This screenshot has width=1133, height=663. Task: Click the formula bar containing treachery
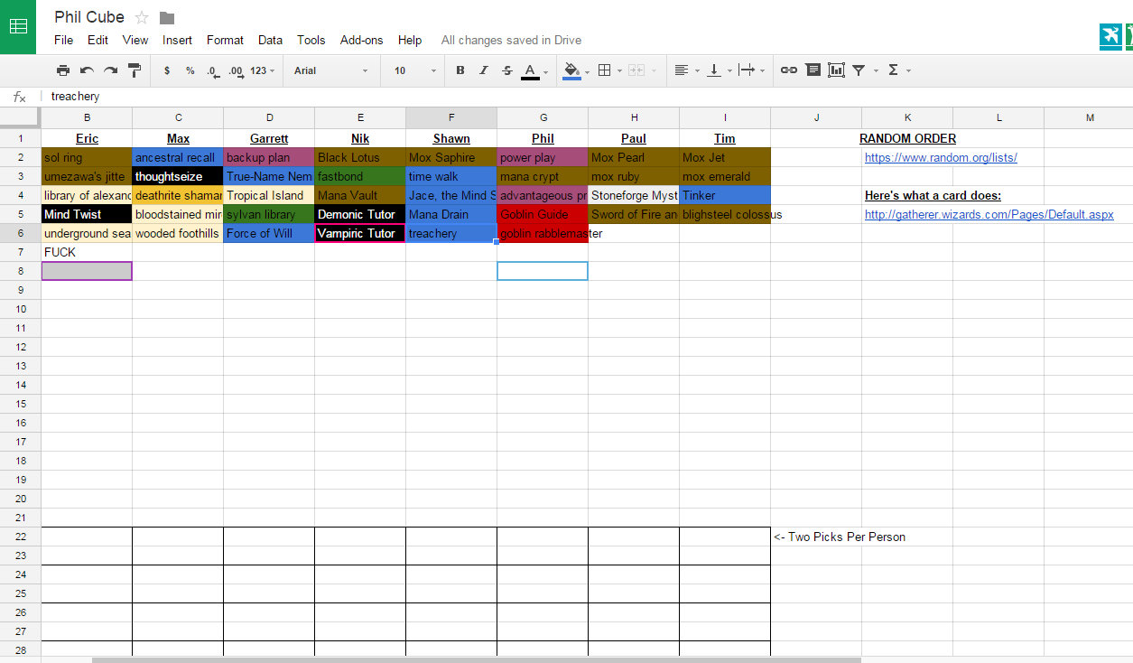click(x=587, y=97)
